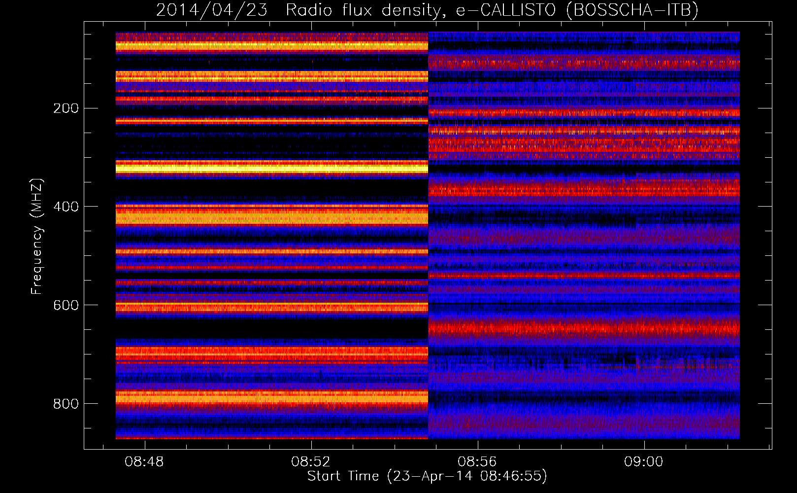Click the plot title "Radio flux density, e-CALLISTO (BOSSCHA-ITB)"
This screenshot has width=797, height=493.
[x=492, y=10]
